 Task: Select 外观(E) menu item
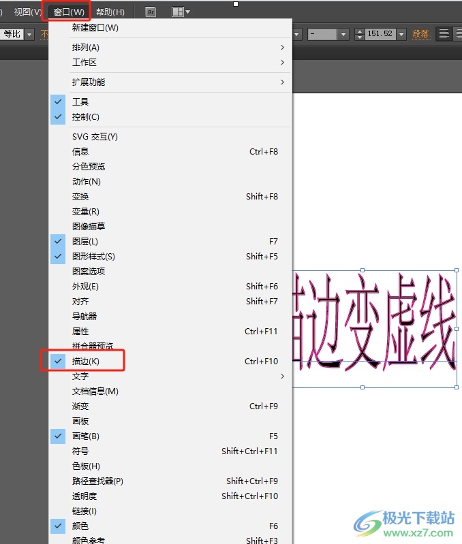click(x=170, y=286)
